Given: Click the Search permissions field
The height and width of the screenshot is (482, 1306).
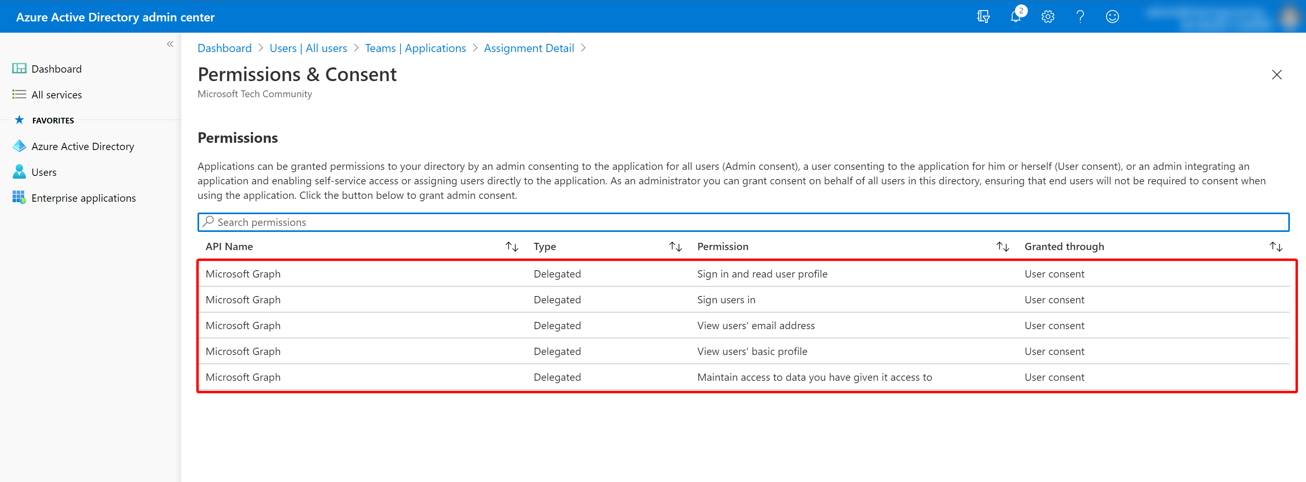Looking at the screenshot, I should (743, 222).
